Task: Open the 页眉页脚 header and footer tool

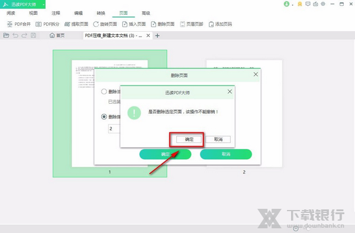Action: [192, 24]
